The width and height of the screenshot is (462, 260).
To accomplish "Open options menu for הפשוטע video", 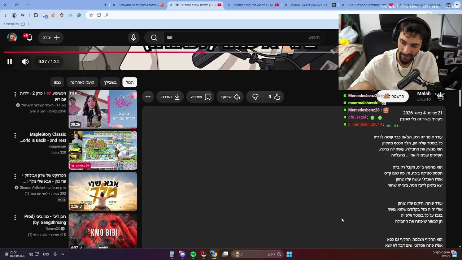I will 15,94.
